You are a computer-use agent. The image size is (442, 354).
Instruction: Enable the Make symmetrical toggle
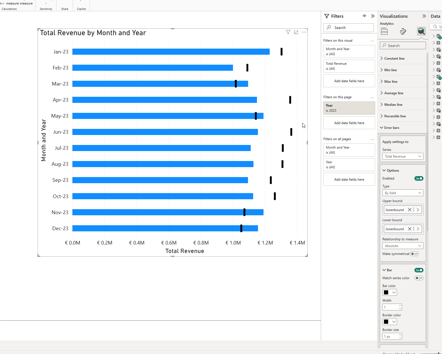click(414, 254)
